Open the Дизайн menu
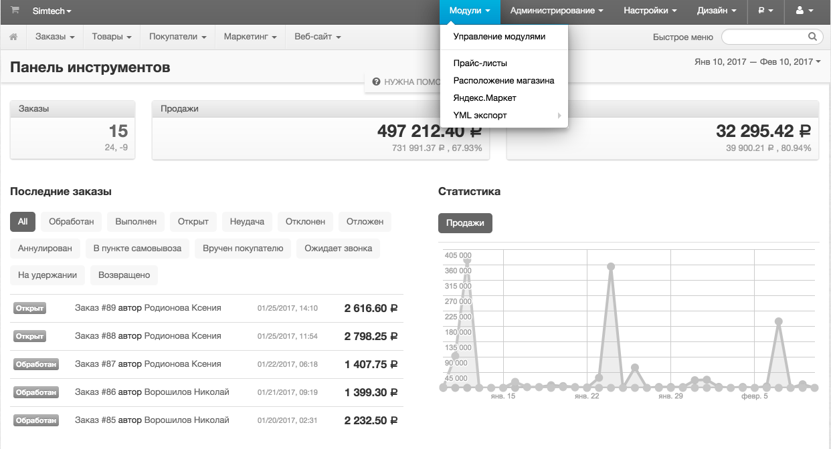The image size is (831, 449). coord(717,11)
